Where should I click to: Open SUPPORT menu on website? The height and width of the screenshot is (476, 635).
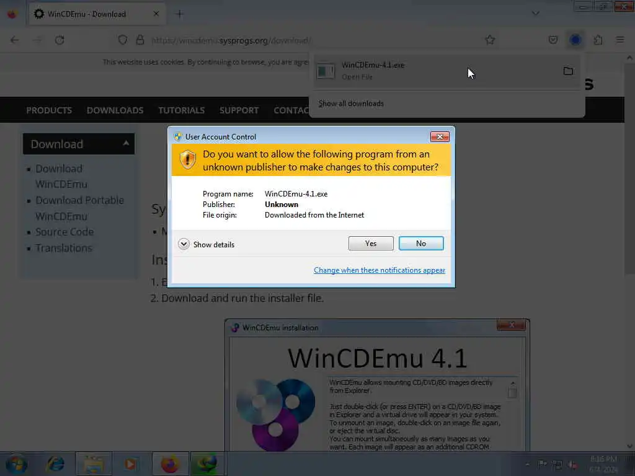tap(239, 110)
